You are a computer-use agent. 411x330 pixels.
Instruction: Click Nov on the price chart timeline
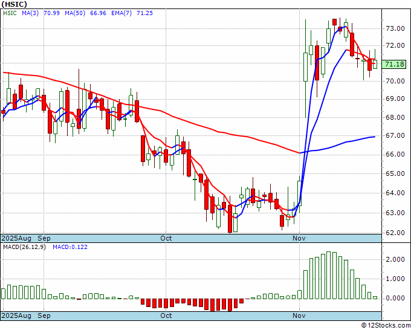point(299,238)
